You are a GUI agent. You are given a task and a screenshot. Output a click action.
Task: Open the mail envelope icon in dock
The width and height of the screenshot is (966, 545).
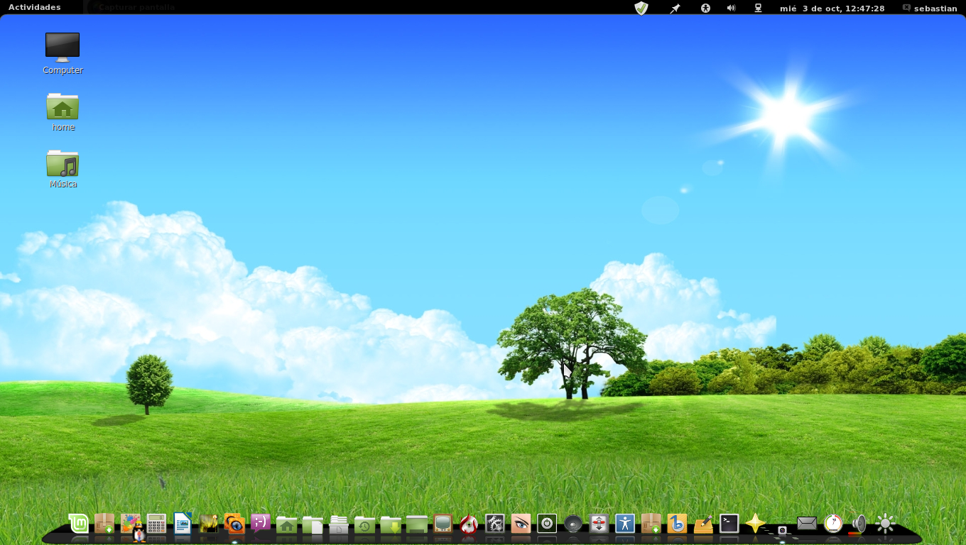(x=807, y=524)
